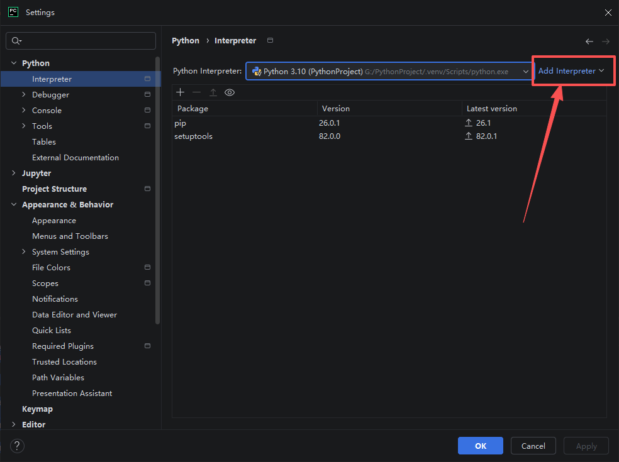Click the forward navigation arrow

(606, 41)
